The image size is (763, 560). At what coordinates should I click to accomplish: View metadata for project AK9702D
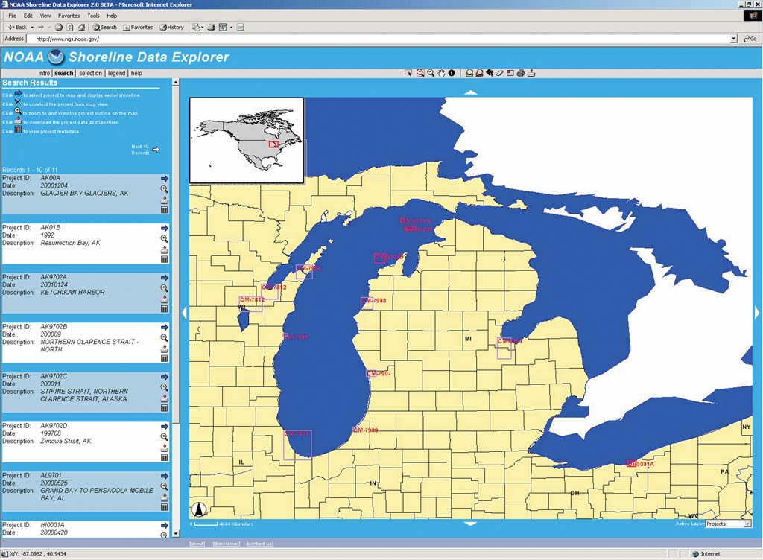tap(165, 458)
